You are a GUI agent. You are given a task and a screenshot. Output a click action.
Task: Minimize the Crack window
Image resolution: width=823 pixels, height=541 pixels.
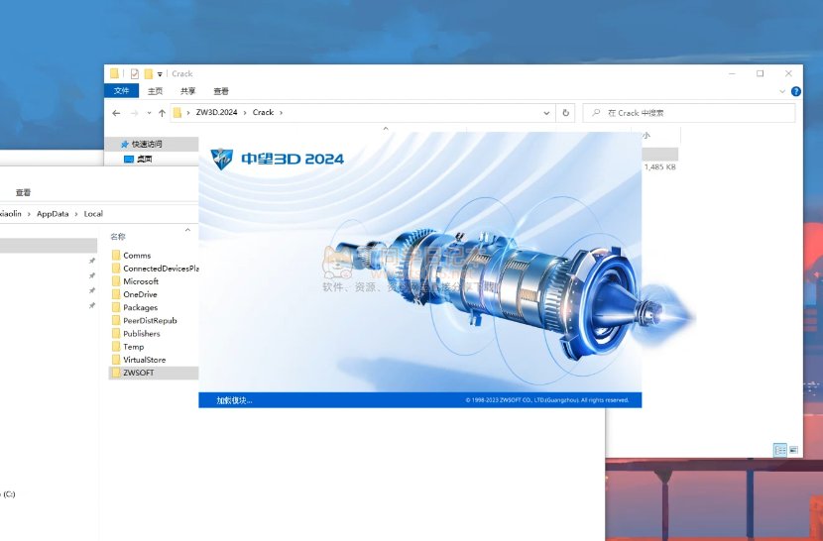click(732, 74)
